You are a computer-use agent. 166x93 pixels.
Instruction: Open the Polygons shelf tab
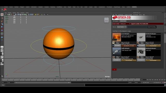pyautogui.click(x=22, y=7)
